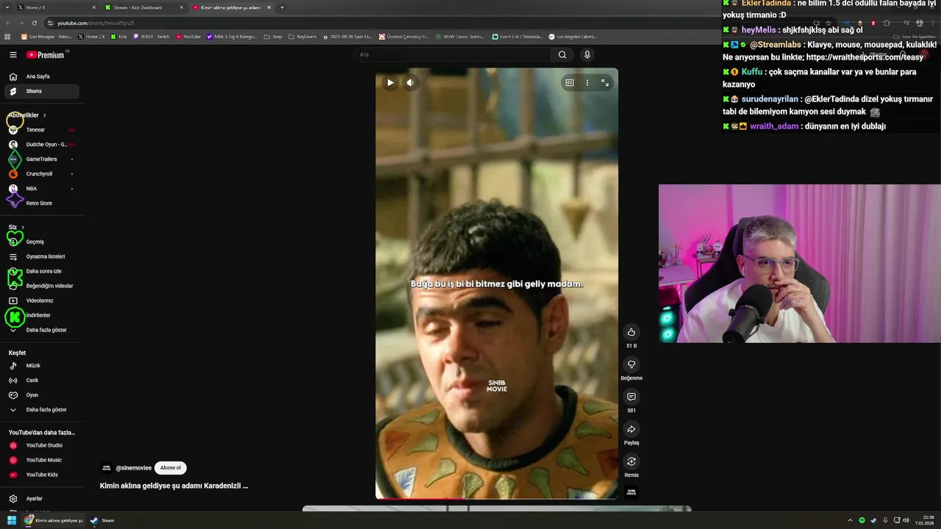This screenshot has height=529, width=941.
Task: Click the YouTube Premium logo
Action: [x=46, y=54]
